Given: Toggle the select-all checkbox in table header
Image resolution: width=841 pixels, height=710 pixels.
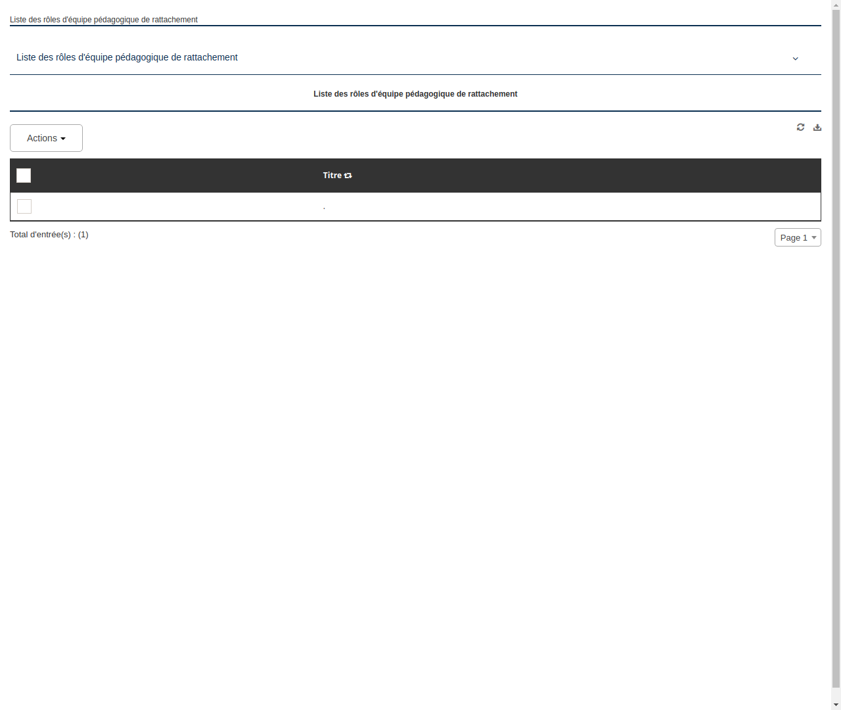Looking at the screenshot, I should click(24, 176).
